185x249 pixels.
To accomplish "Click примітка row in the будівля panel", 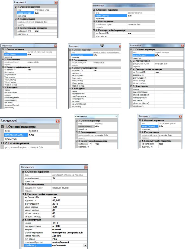I will point(32,139).
